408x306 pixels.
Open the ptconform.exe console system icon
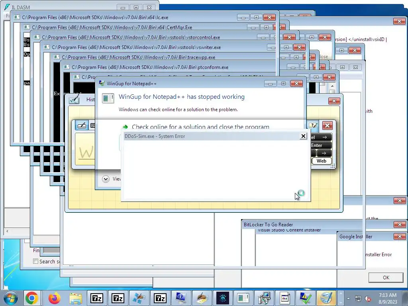tap(67, 67)
